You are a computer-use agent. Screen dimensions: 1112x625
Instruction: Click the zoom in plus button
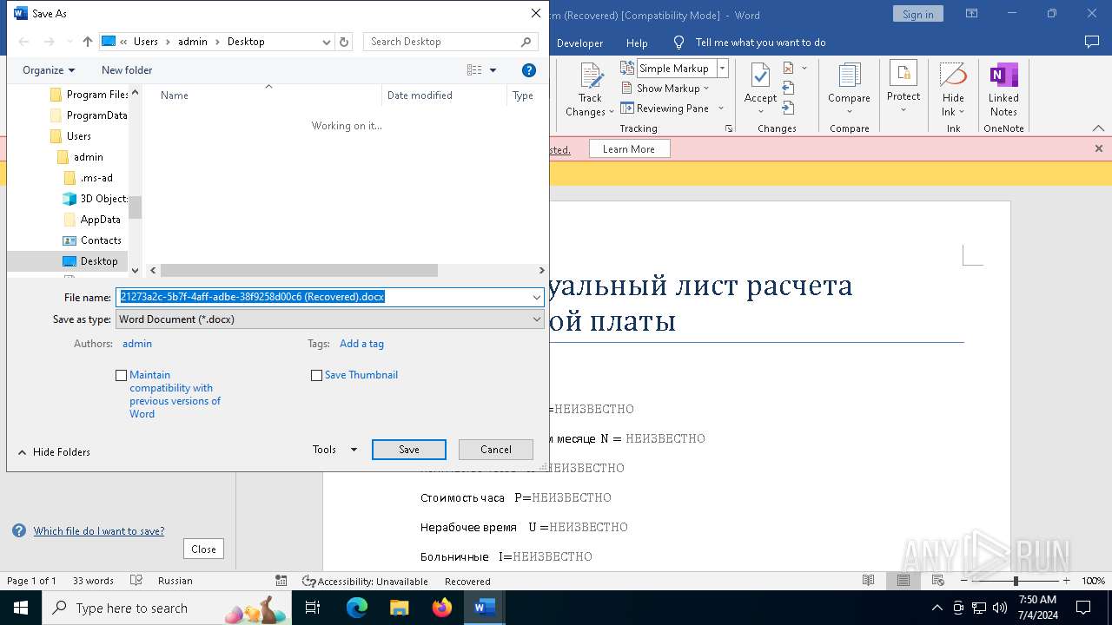[1066, 581]
